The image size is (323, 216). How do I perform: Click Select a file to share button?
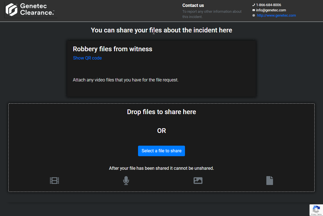[x=162, y=151]
